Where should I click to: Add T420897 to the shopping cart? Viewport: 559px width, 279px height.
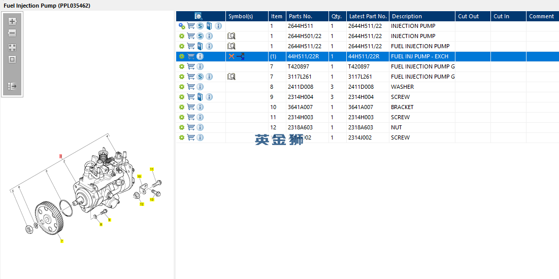tap(191, 66)
